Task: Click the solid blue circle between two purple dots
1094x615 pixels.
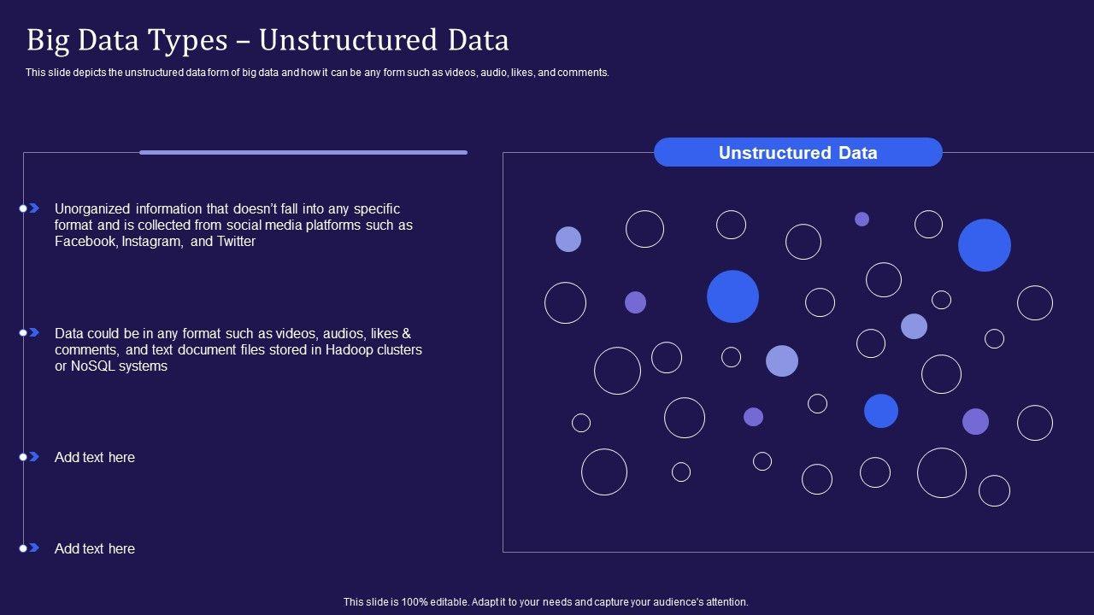Action: click(881, 411)
